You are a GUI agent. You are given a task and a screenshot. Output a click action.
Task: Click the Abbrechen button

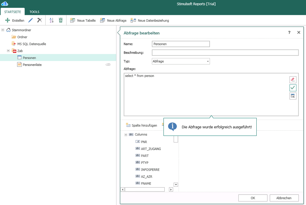[x=284, y=198]
